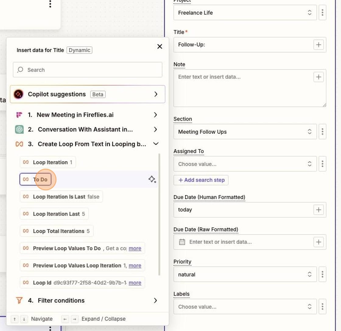This screenshot has width=341, height=331.
Task: Open the Section dropdown showing Meeting Follow Ups
Action: click(x=309, y=132)
